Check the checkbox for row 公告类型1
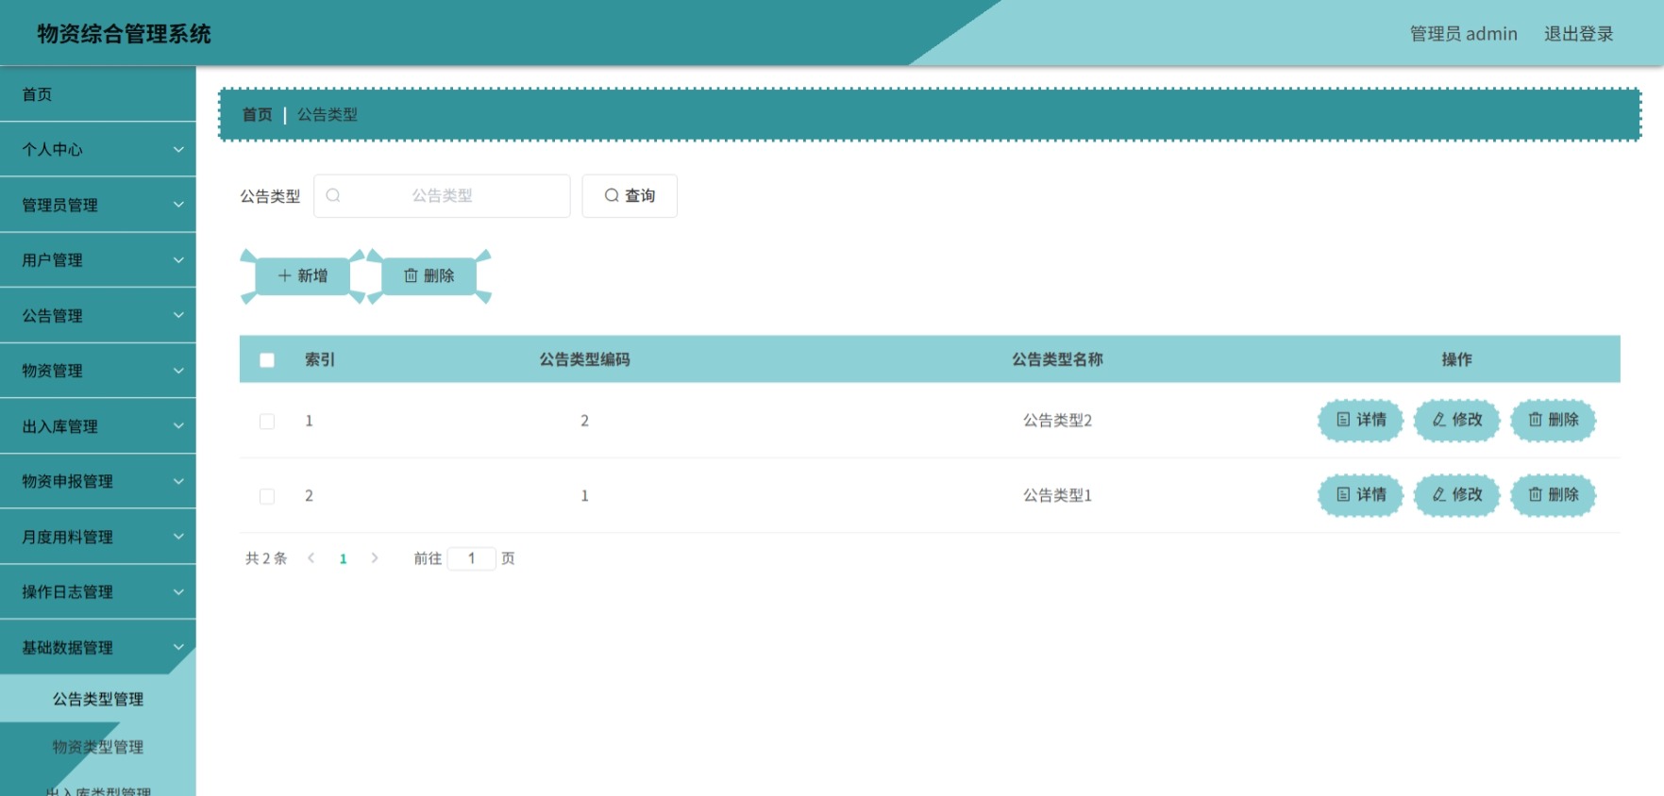Image resolution: width=1664 pixels, height=796 pixels. 267,496
